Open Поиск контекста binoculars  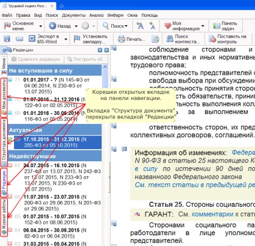(x=183, y=39)
